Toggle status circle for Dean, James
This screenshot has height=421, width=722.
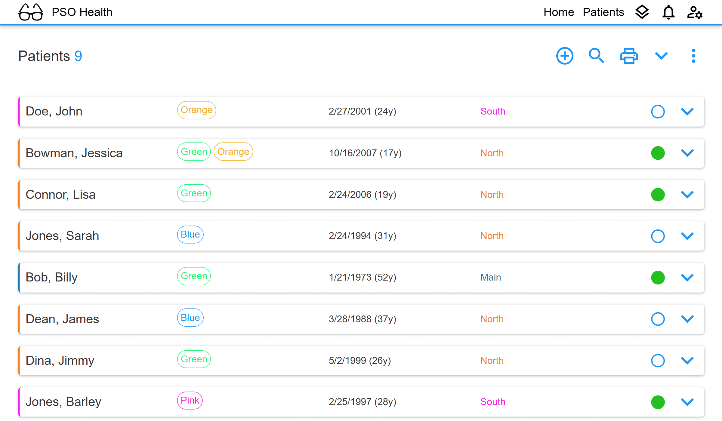point(658,319)
